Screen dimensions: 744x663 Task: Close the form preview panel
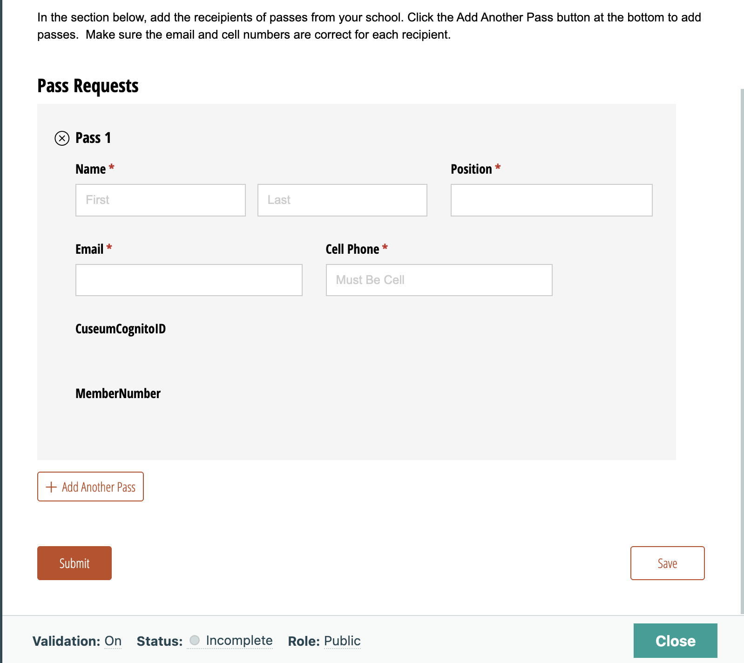click(x=675, y=641)
